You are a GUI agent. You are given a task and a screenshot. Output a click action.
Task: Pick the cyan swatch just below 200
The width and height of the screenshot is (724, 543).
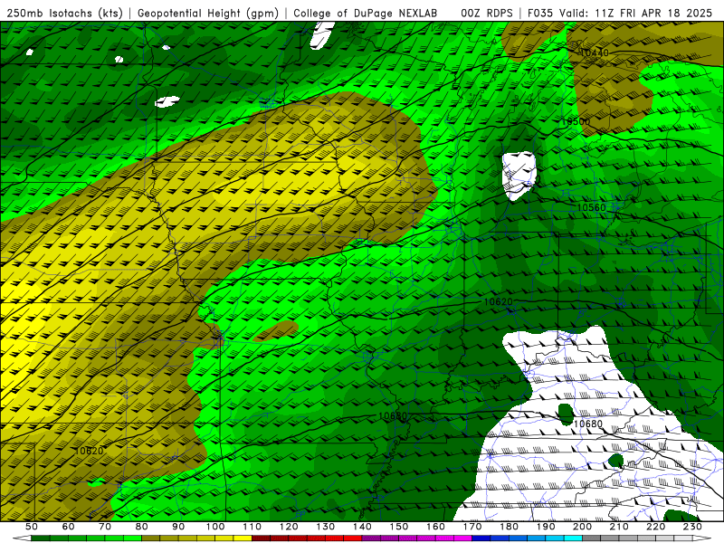coord(573,538)
